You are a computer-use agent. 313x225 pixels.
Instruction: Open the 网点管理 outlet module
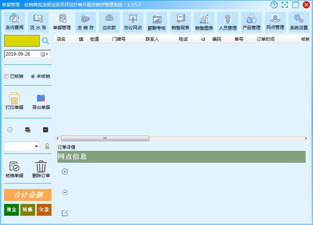275,22
